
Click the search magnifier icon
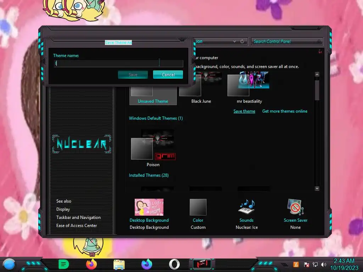[319, 41]
